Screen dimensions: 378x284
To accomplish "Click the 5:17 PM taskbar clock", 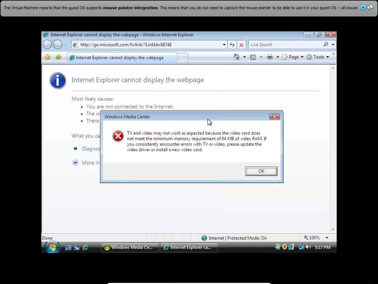I will pos(322,247).
